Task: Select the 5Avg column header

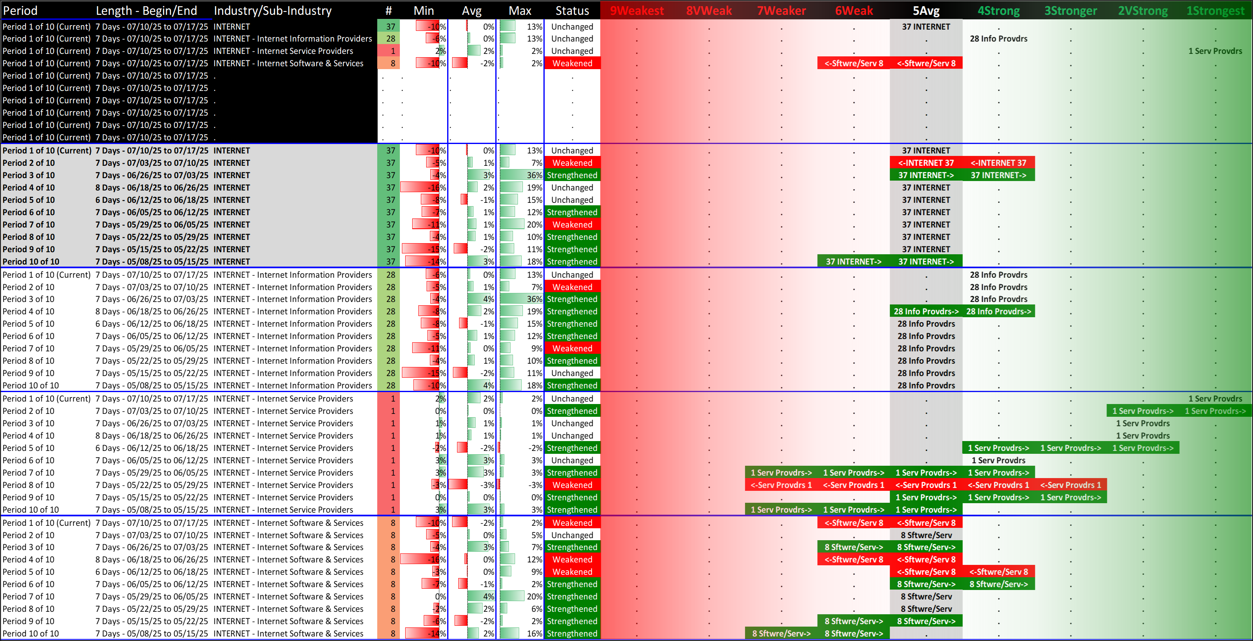Action: 926,11
